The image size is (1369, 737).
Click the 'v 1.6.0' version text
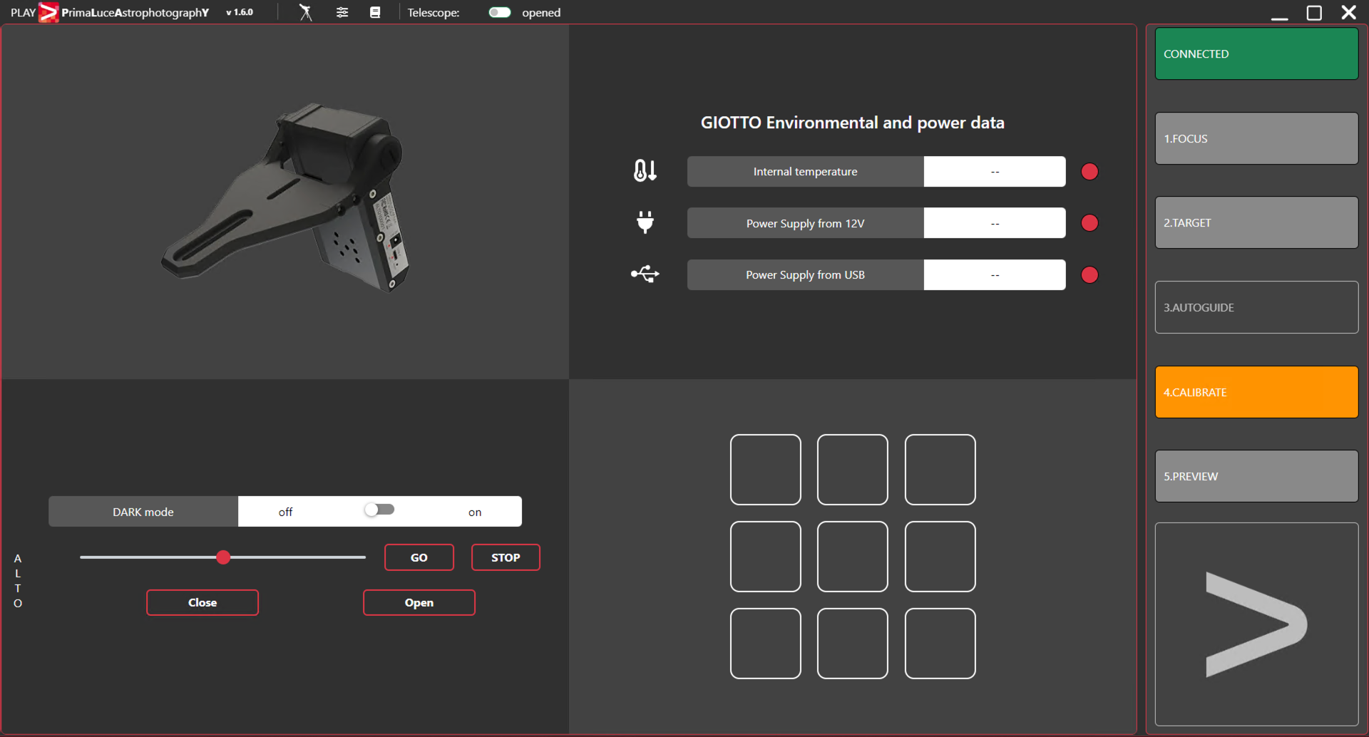[240, 12]
